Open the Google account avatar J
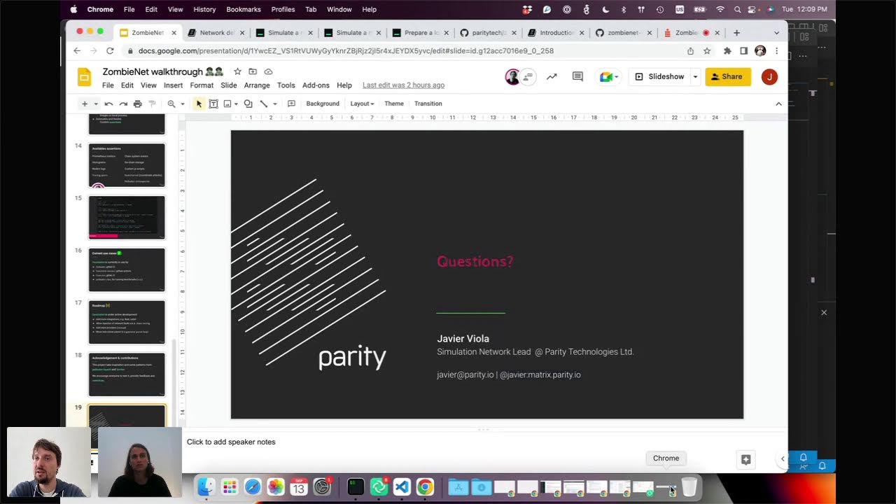 click(x=769, y=77)
